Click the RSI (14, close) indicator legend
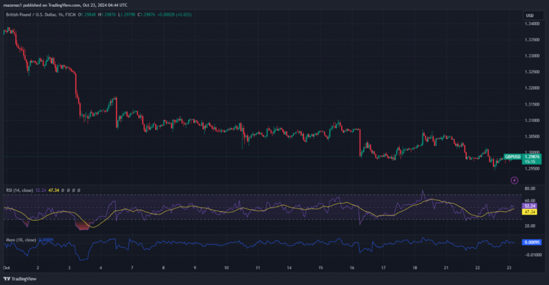This screenshot has width=549, height=285. click(x=20, y=190)
